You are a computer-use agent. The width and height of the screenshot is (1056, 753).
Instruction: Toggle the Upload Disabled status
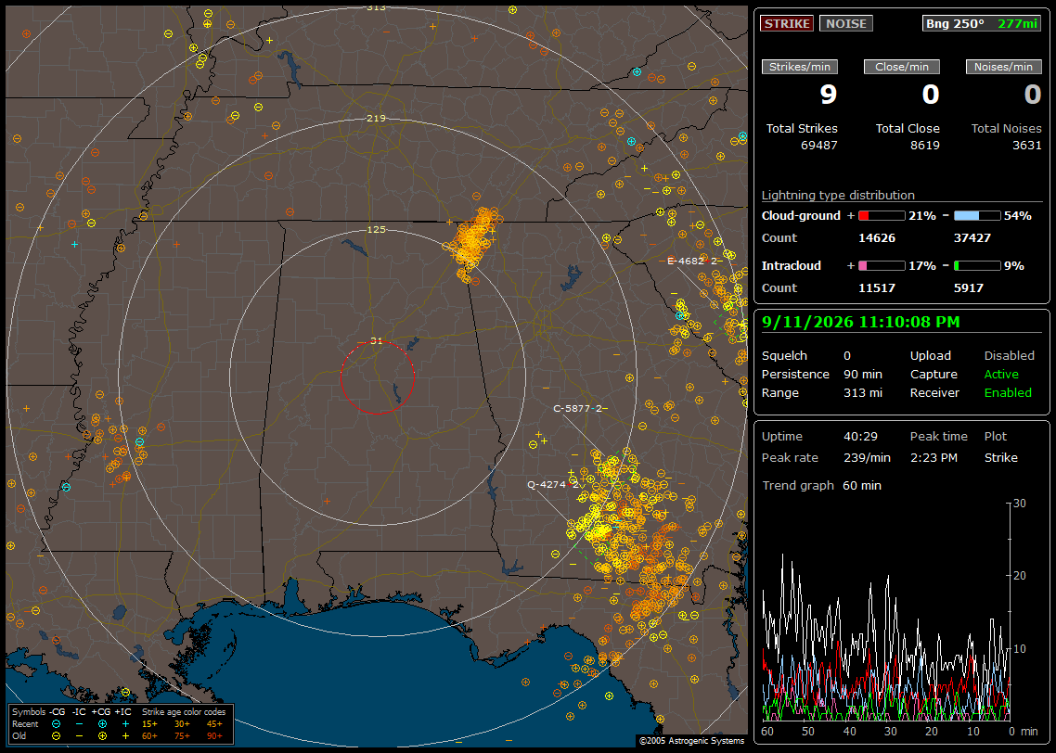[1009, 356]
